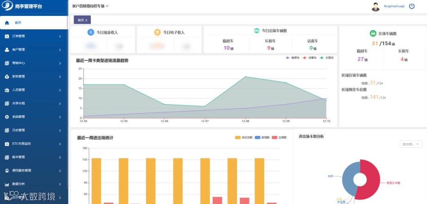Screen dimensions: 427x204
Task: Open the 版本管理 menu label
Action: pyautogui.click(x=19, y=157)
